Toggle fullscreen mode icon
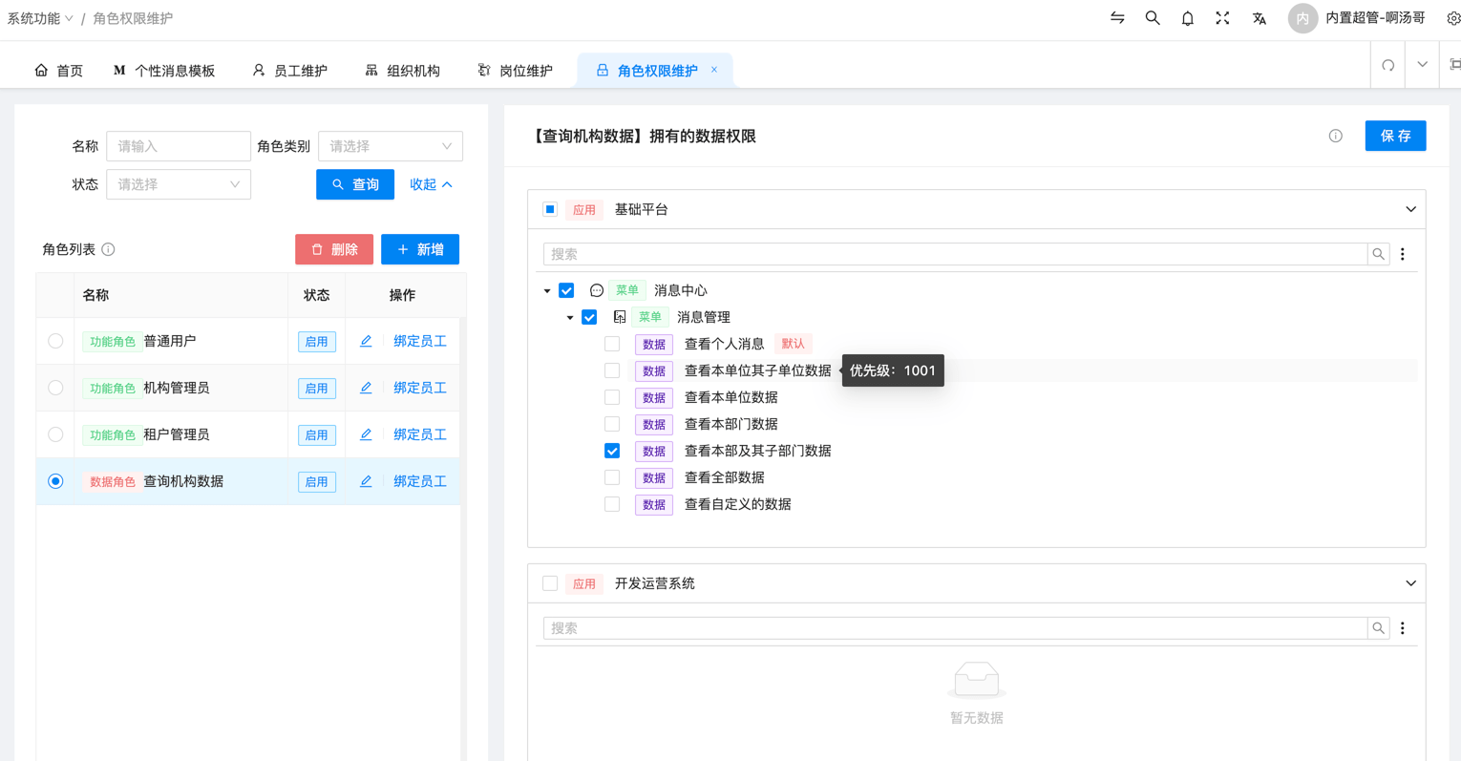 tap(1222, 18)
